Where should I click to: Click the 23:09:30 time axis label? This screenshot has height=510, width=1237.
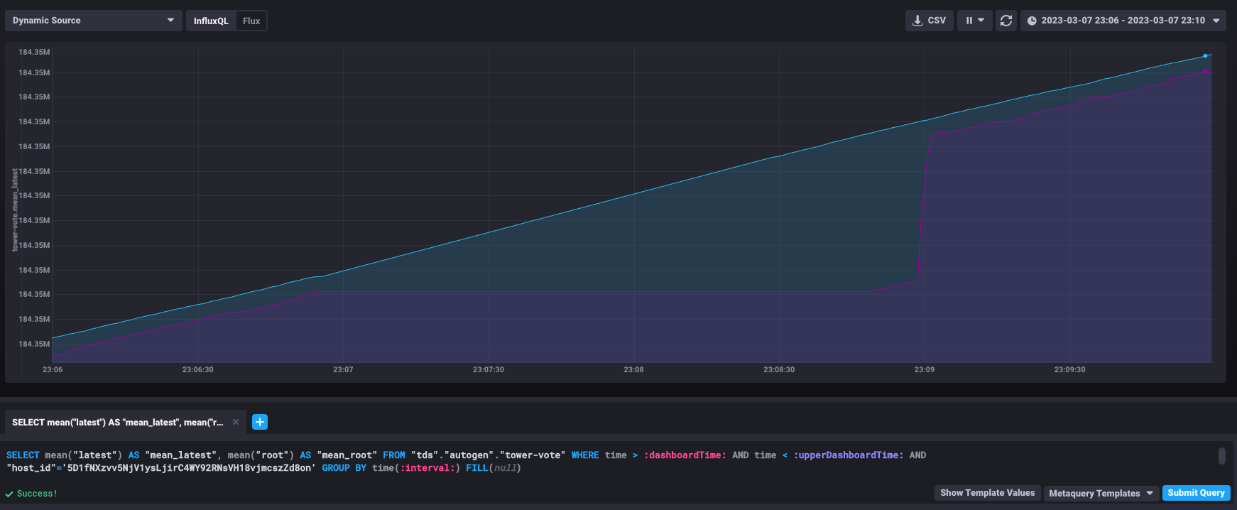point(1069,369)
